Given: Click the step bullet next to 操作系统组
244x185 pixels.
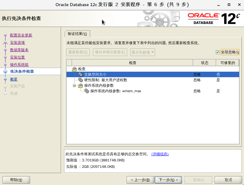Looking at the screenshot, I should (x=6, y=64).
